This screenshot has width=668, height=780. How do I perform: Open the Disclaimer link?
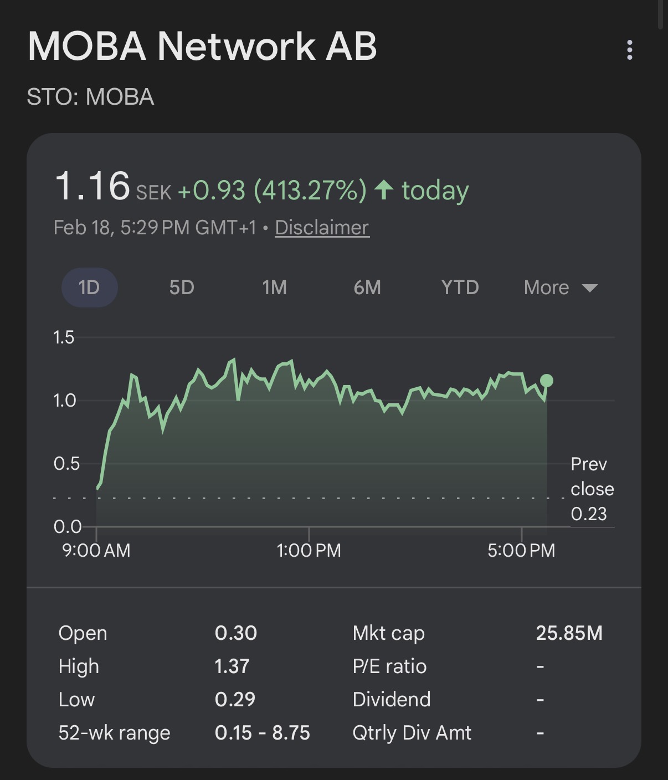pos(322,228)
